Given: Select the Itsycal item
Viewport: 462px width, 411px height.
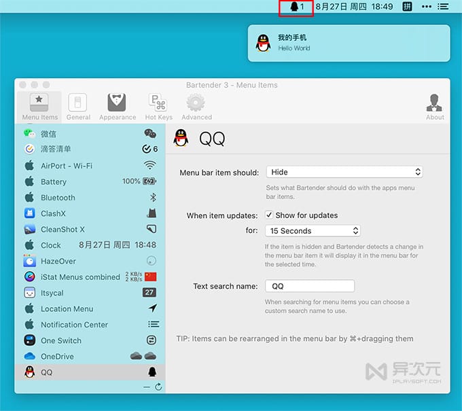Looking at the screenshot, I should click(90, 293).
